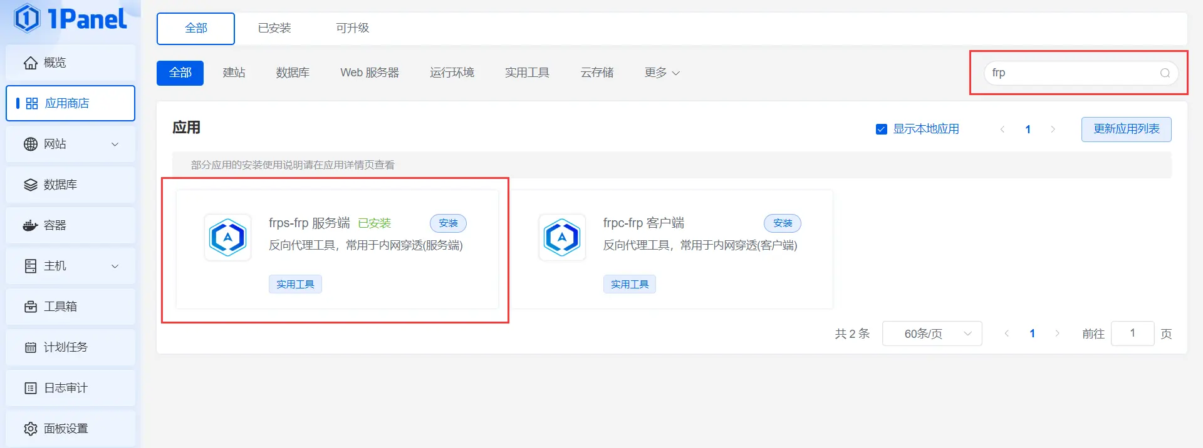This screenshot has width=1203, height=448.
Task: Click the frpc-frp 客户端 app logo
Action: coord(562,237)
